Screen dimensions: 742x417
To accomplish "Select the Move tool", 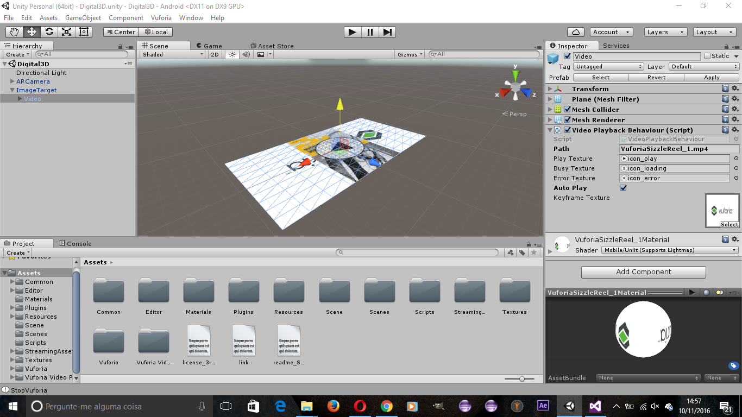I will click(32, 32).
